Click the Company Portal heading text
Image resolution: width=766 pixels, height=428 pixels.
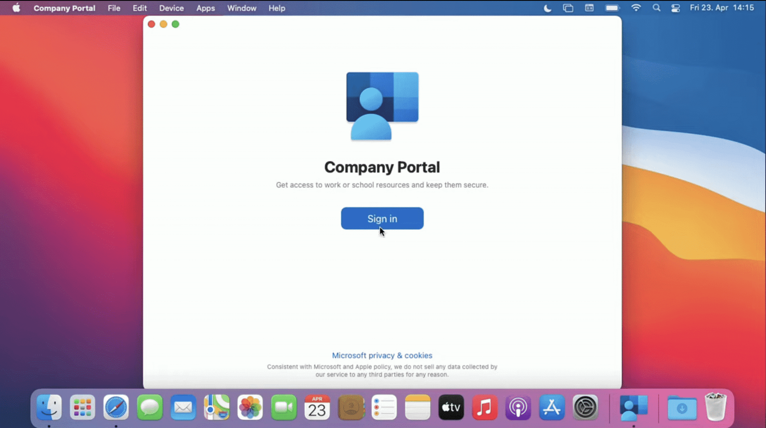pos(382,167)
